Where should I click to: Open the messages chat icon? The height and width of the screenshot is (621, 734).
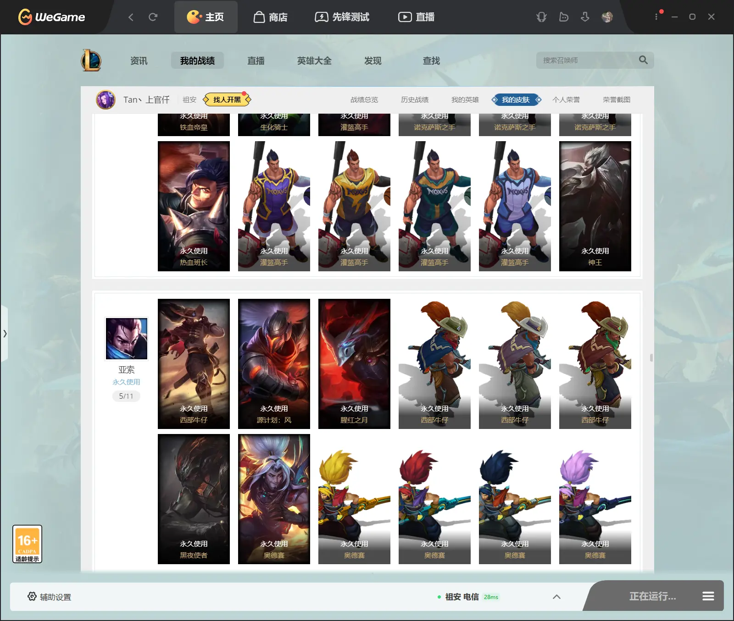click(x=564, y=17)
